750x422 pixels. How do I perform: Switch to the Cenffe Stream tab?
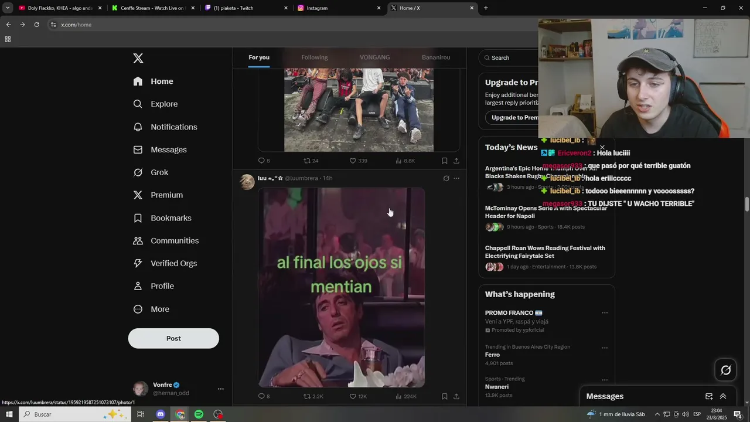point(152,8)
